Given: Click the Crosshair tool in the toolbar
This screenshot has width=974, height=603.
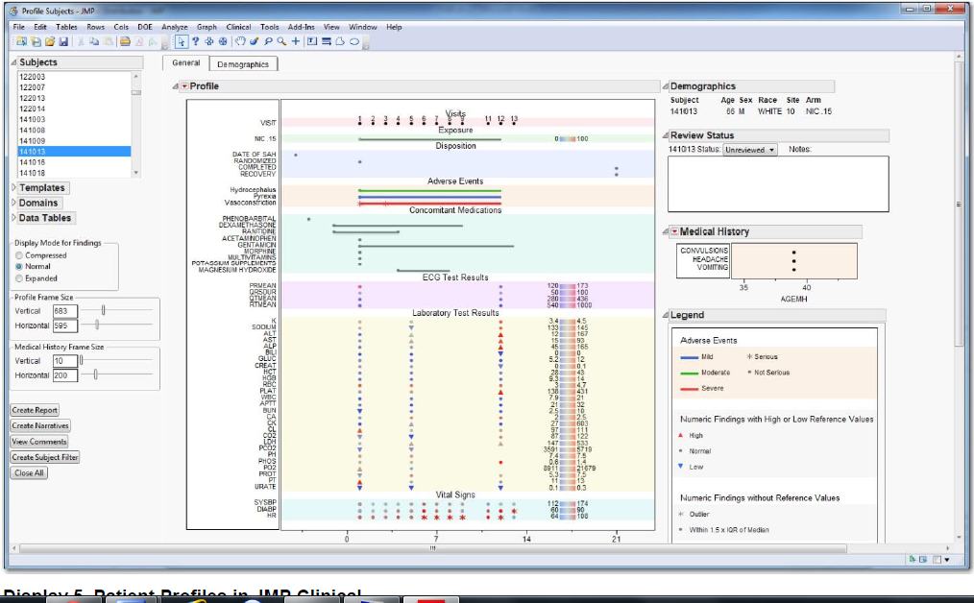Looking at the screenshot, I should [295, 42].
